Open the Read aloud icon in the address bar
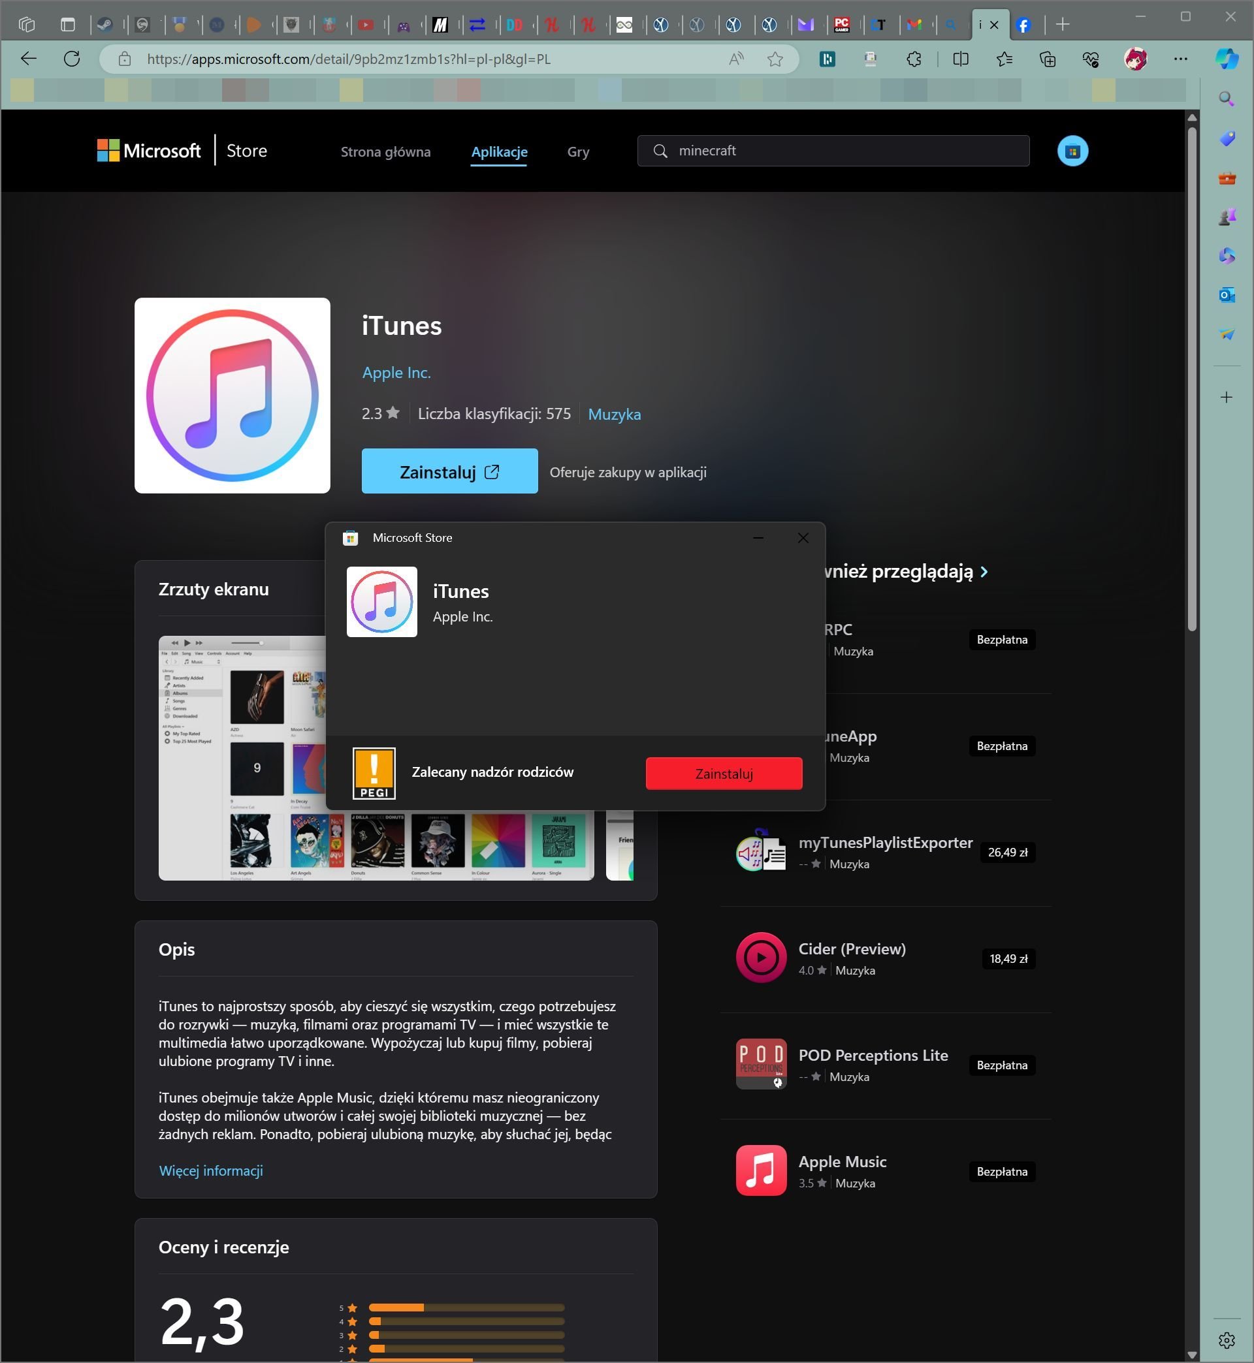Screen dimensions: 1254x1363 (736, 59)
